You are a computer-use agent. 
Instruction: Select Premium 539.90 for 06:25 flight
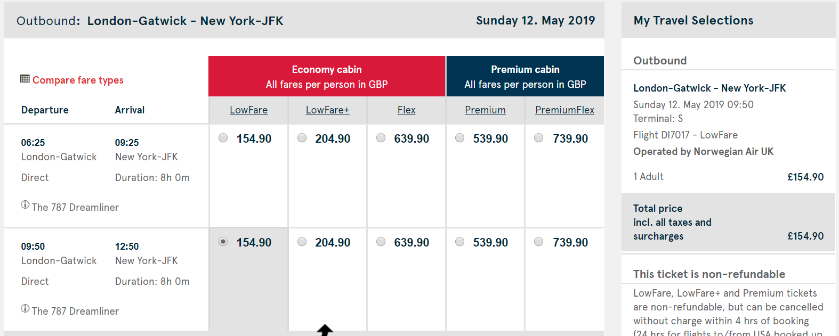pos(460,138)
